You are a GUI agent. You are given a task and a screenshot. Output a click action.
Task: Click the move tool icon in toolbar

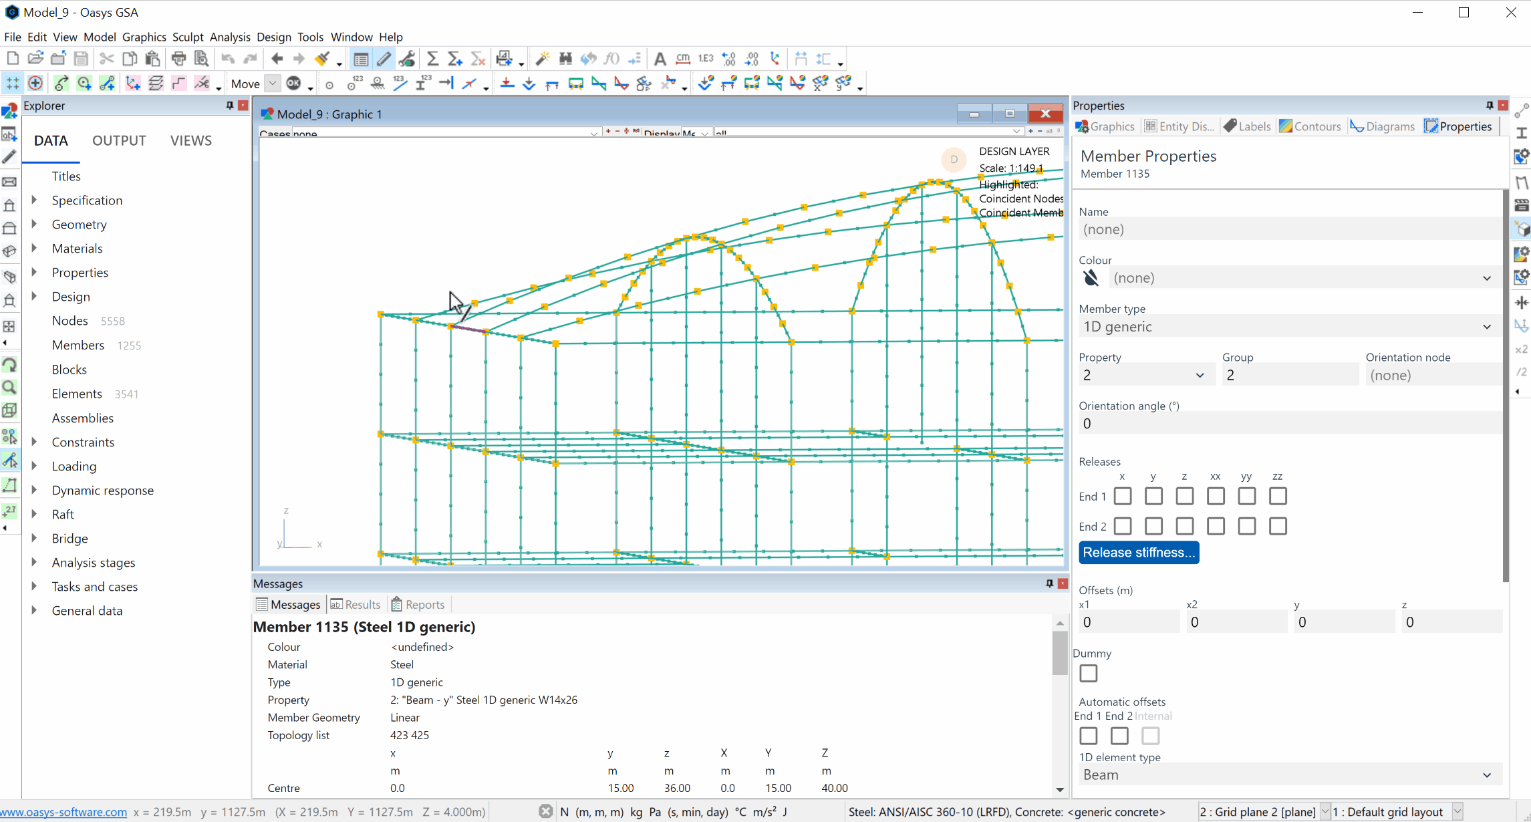click(244, 83)
